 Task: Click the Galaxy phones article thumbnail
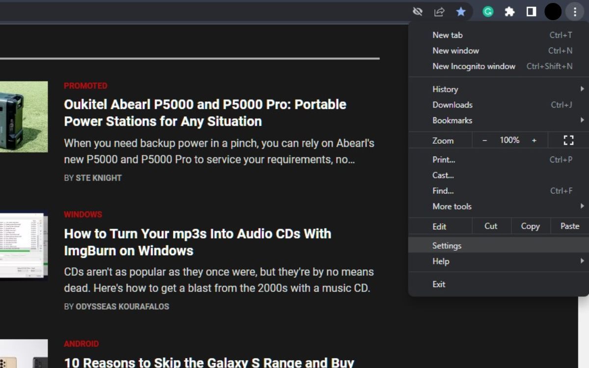point(24,354)
